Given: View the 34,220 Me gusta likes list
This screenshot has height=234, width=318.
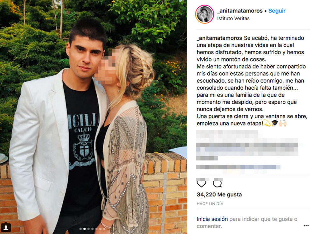Looking at the screenshot, I should 219,195.
